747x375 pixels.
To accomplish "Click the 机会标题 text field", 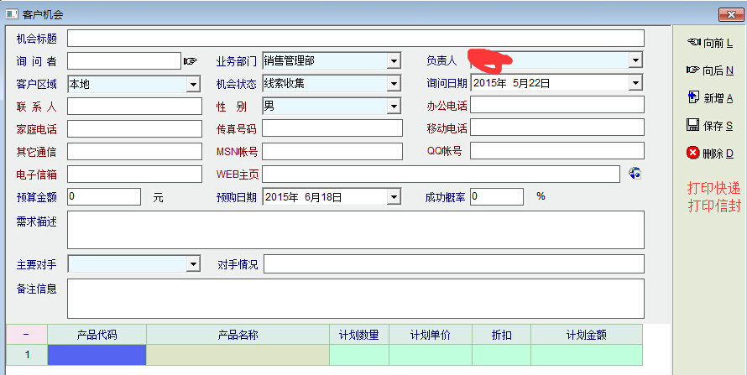I will (x=355, y=39).
